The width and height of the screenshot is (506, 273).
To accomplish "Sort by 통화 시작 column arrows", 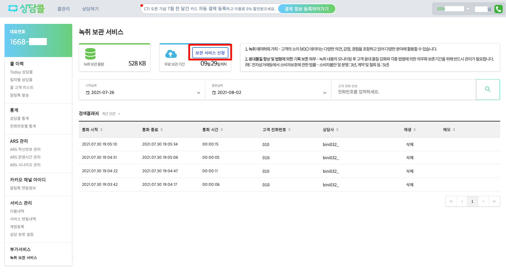I will [101, 130].
